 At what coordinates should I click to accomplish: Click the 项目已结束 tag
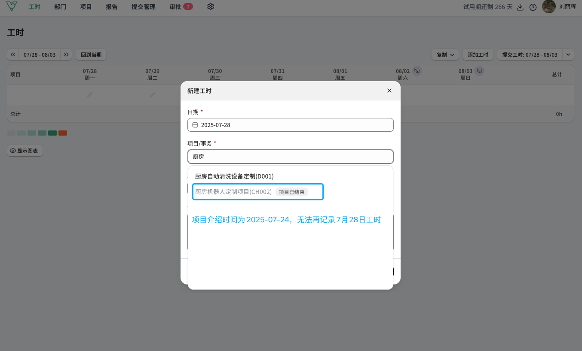pos(292,192)
